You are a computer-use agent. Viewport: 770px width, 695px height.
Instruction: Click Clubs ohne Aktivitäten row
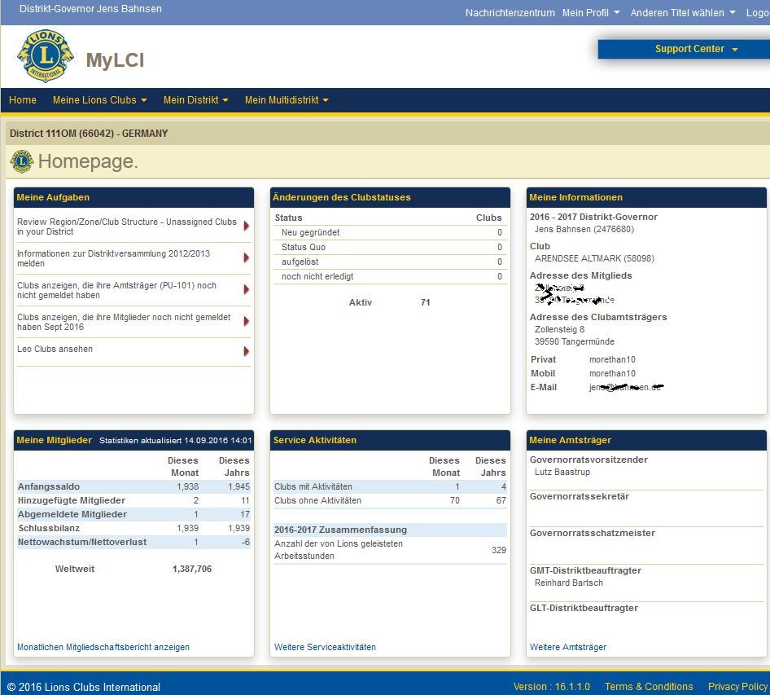click(x=390, y=500)
